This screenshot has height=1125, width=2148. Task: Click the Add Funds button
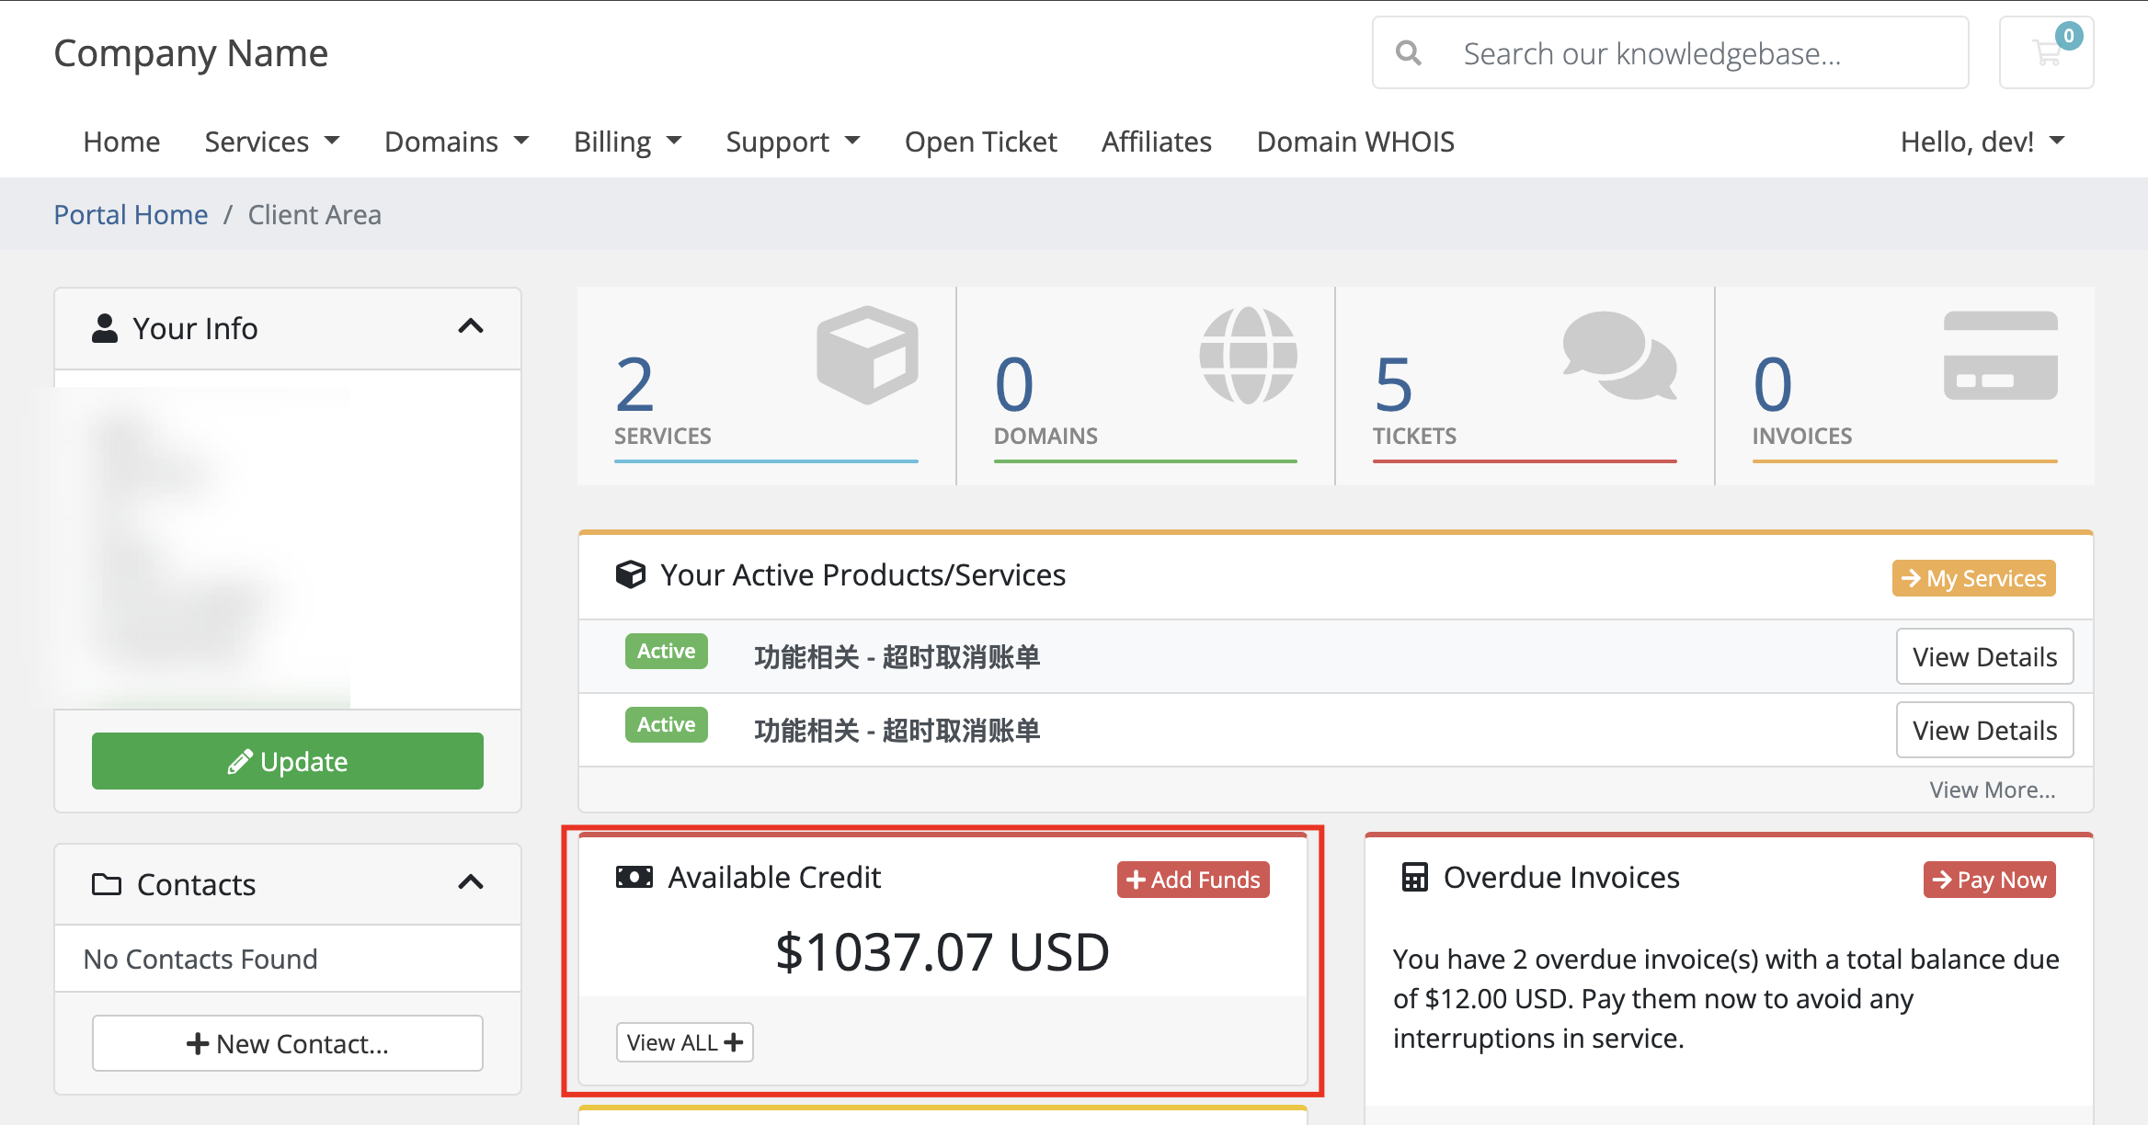click(x=1193, y=879)
